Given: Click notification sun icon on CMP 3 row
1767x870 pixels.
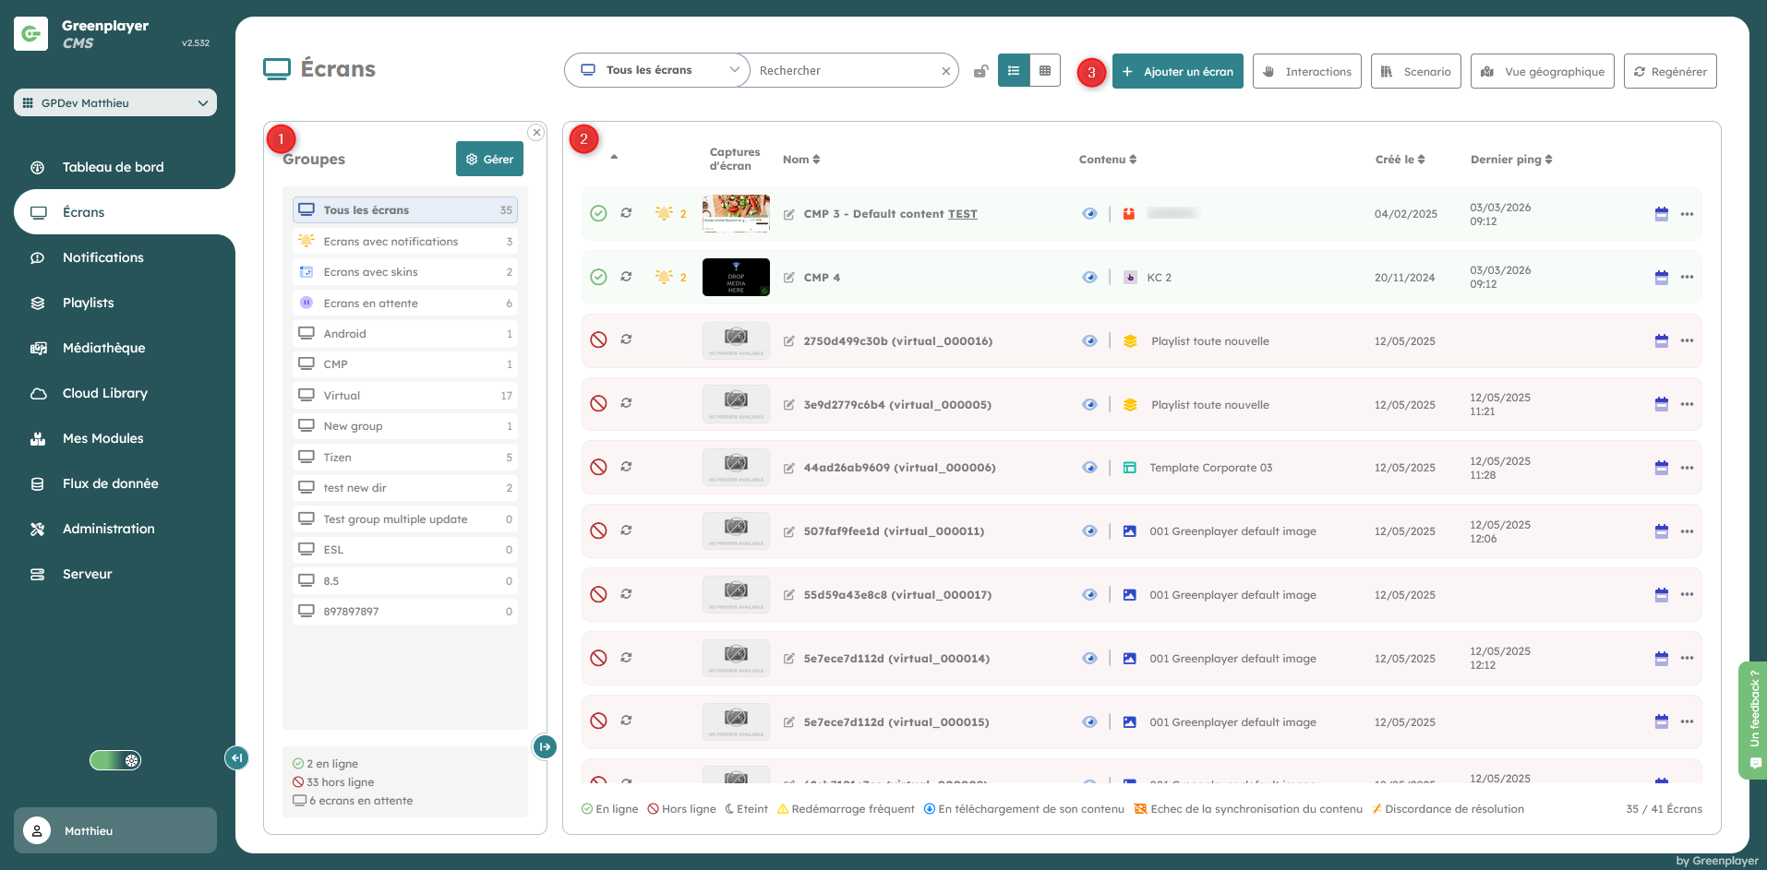Looking at the screenshot, I should (x=664, y=213).
